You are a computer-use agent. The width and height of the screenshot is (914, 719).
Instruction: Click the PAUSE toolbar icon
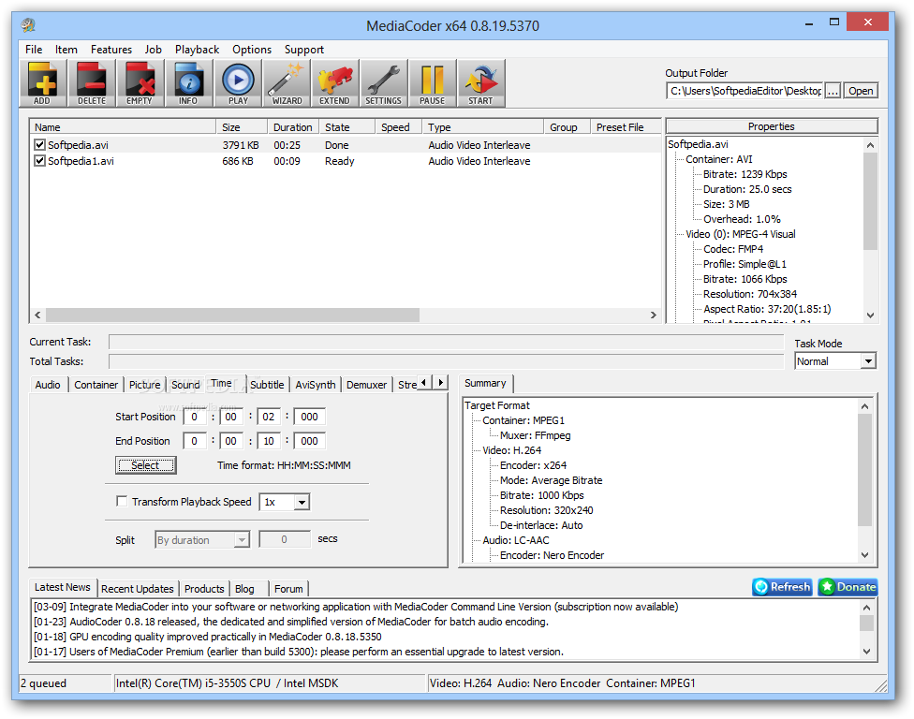coord(432,83)
